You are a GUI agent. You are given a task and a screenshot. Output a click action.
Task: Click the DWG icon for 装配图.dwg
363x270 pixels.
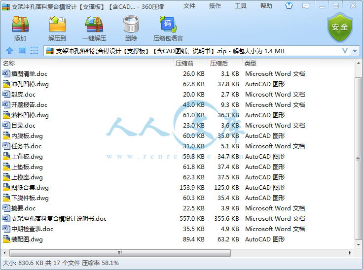point(6,239)
